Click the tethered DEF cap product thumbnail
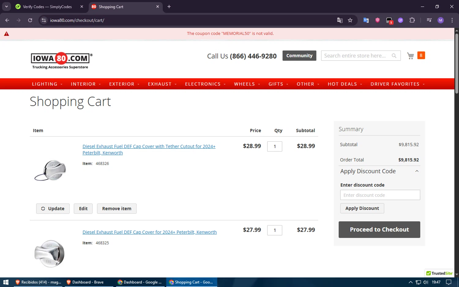Image resolution: width=459 pixels, height=287 pixels. click(x=50, y=170)
